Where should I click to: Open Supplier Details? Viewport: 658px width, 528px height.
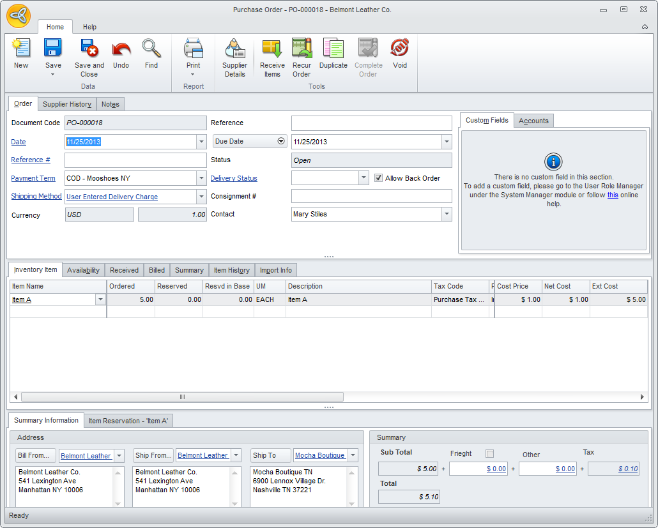click(x=234, y=49)
